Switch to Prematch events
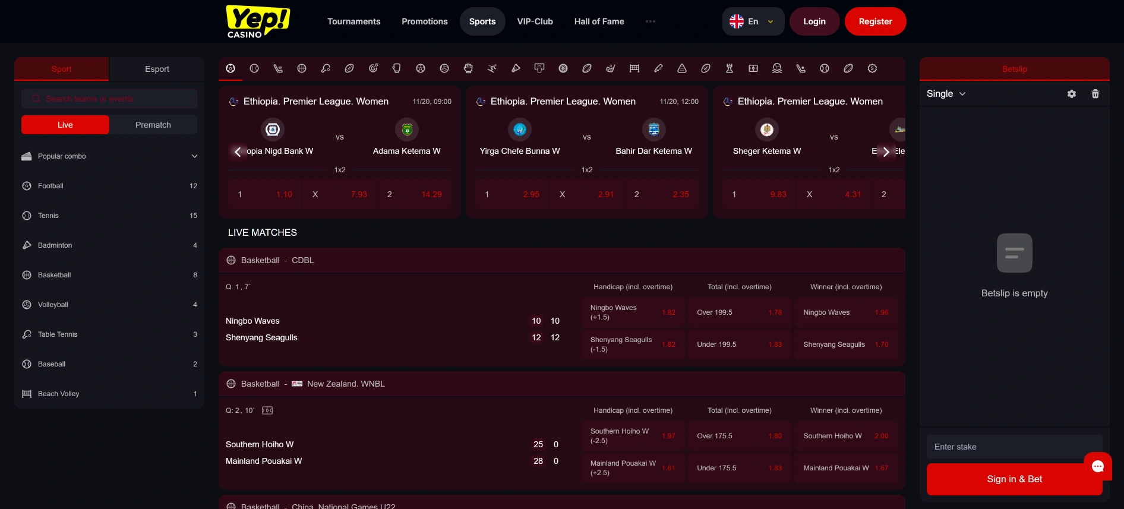 153,125
